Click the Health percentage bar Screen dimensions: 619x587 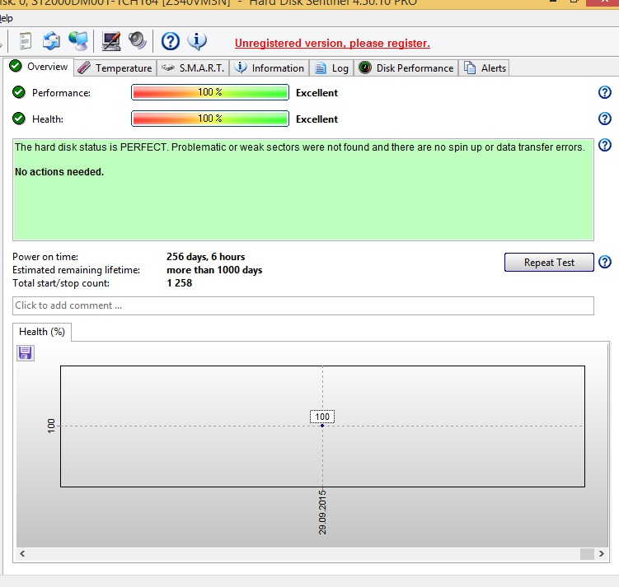209,119
